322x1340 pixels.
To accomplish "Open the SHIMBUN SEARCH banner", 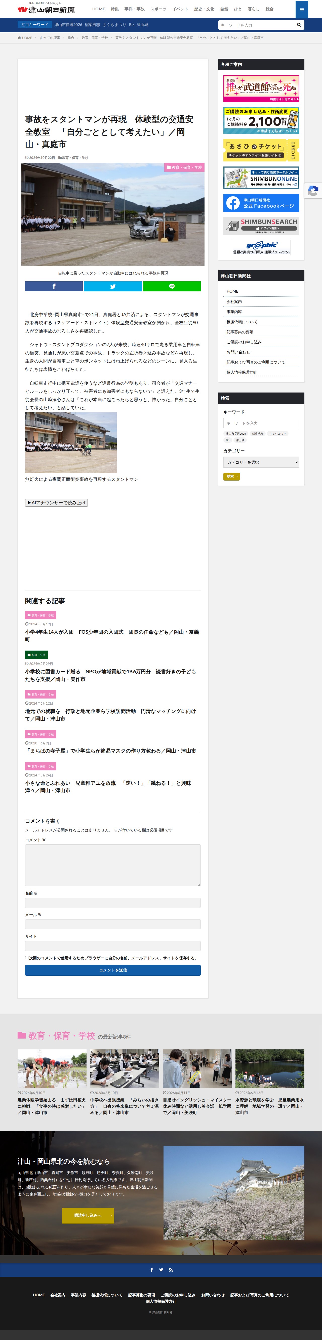I will [261, 226].
